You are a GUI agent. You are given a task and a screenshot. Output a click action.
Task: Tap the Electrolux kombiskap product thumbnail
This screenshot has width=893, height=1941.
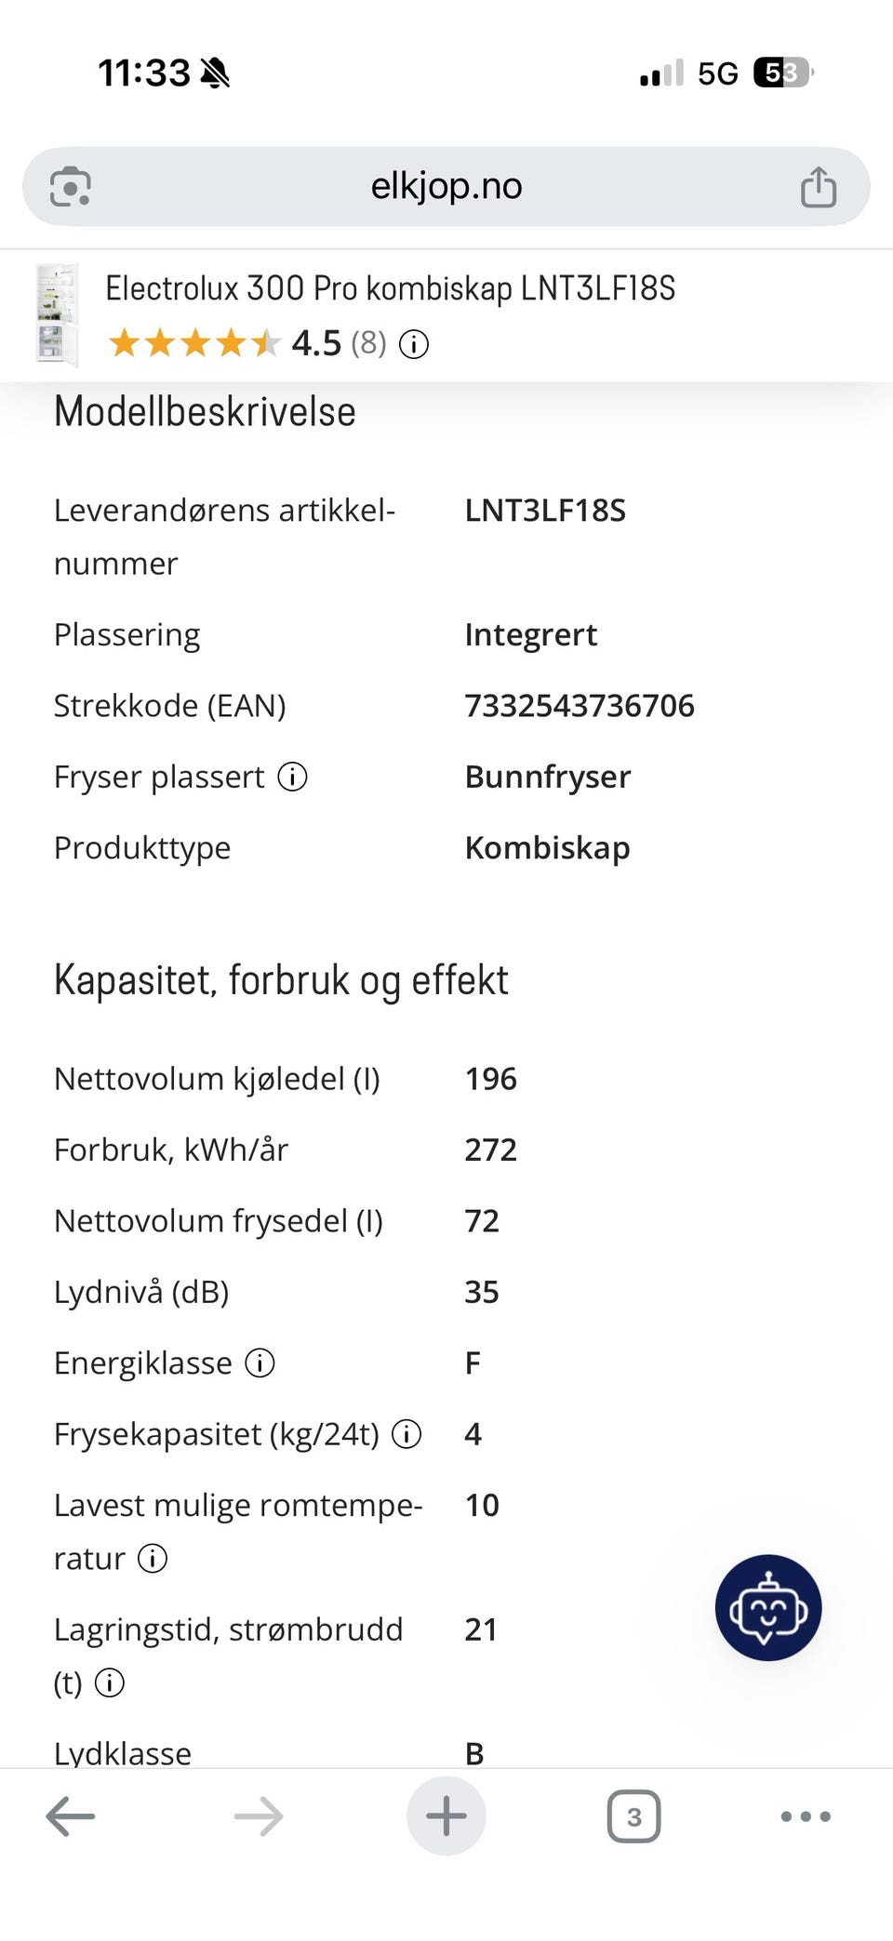coord(57,315)
